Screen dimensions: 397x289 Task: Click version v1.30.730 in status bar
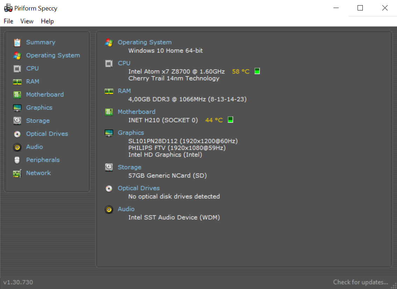point(18,282)
